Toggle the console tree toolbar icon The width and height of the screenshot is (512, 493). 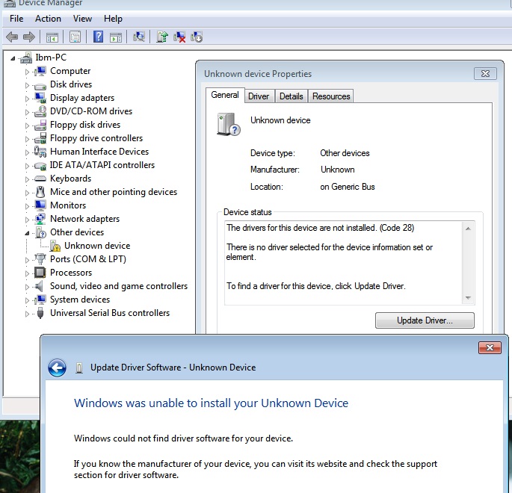(x=52, y=37)
